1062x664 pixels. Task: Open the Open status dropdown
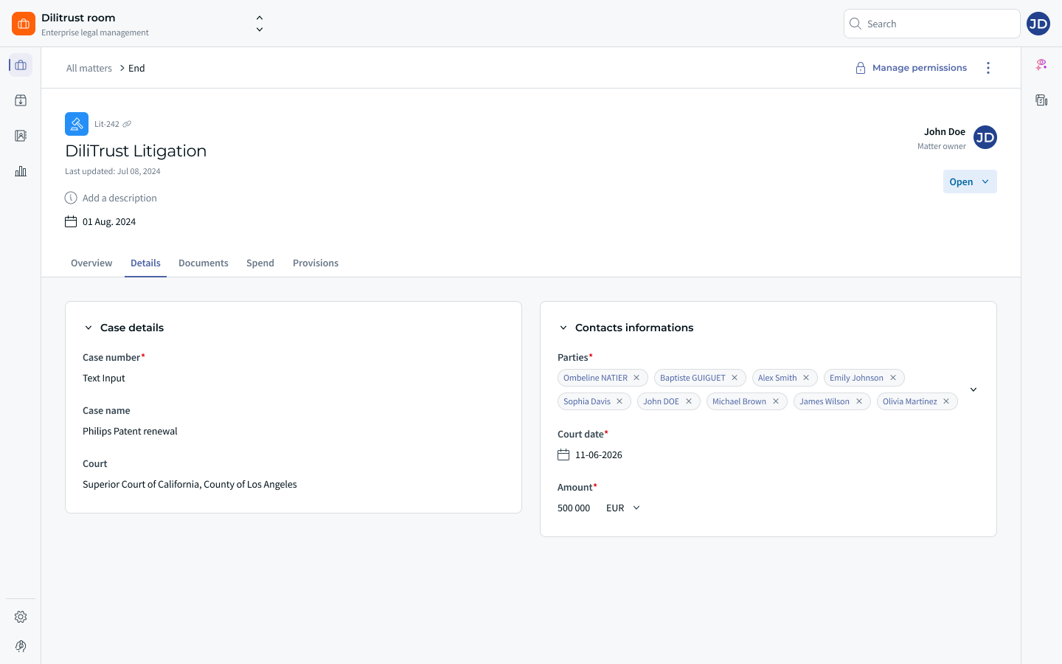coord(970,181)
